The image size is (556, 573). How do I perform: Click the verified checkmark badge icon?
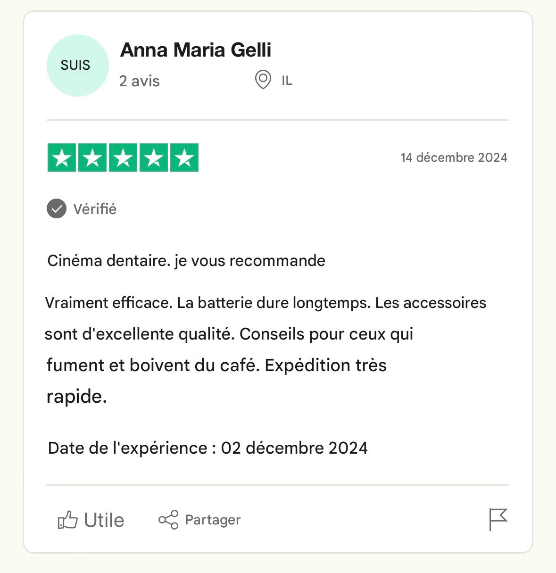(57, 208)
